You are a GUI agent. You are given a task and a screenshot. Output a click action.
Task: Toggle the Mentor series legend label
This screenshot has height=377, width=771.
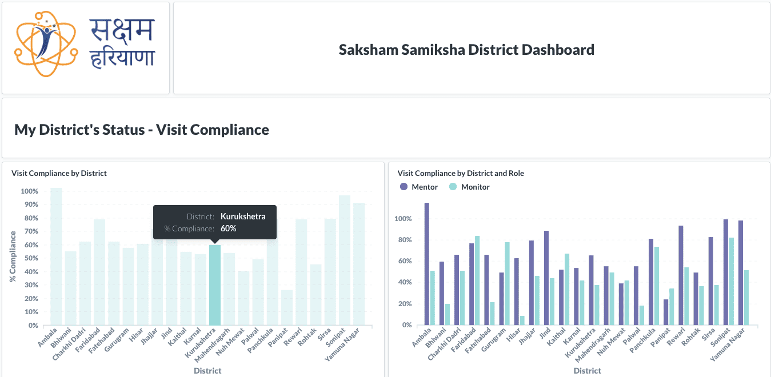pyautogui.click(x=425, y=187)
